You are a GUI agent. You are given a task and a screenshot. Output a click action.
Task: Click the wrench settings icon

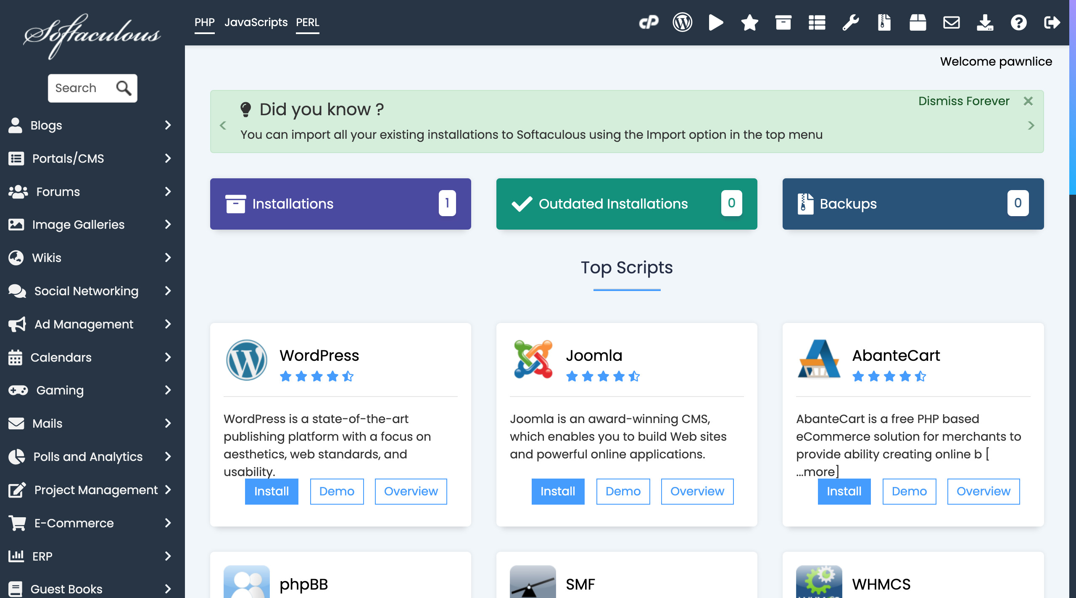coord(850,22)
